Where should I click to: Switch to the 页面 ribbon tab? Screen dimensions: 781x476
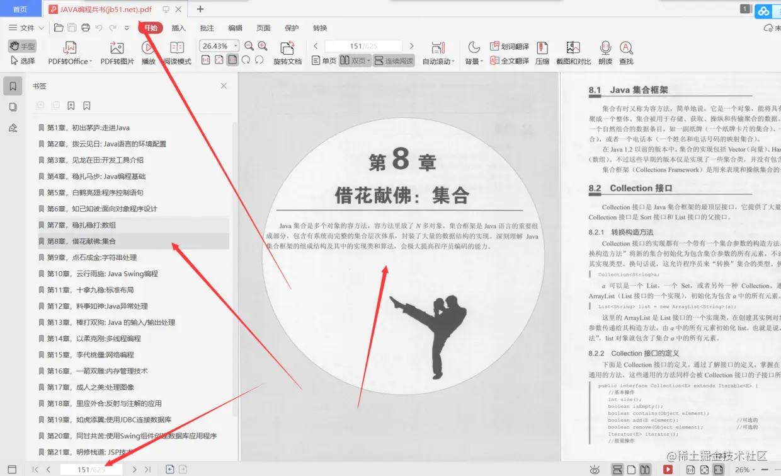(263, 28)
